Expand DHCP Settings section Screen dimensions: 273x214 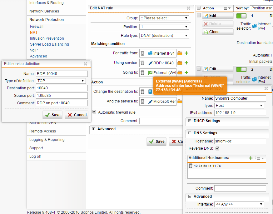tap(190, 121)
